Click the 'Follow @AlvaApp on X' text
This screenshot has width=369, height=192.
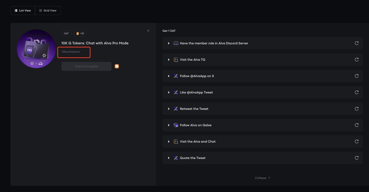[x=197, y=76]
